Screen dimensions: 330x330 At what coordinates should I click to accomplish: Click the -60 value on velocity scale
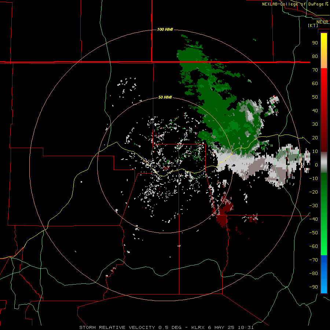point(313,246)
